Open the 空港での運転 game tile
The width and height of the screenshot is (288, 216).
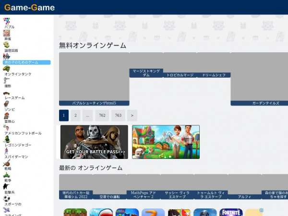109,187
